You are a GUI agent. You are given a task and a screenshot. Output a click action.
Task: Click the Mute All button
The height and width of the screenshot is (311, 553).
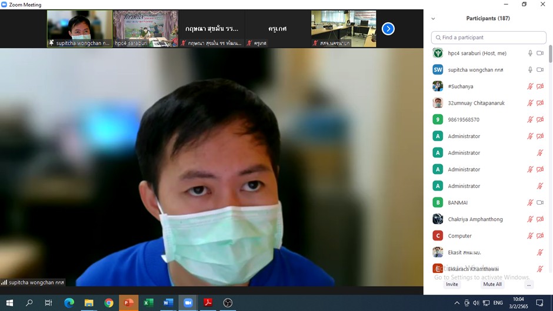click(x=492, y=284)
